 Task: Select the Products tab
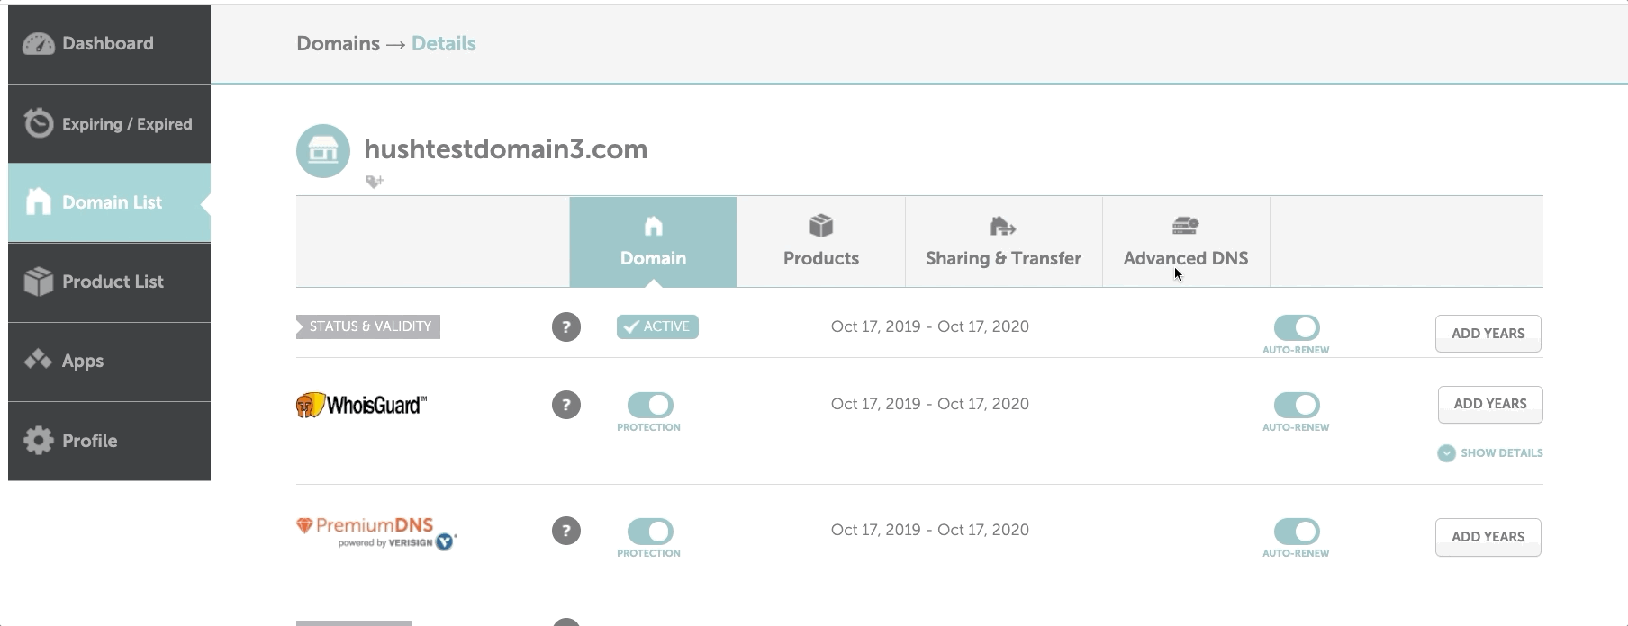pyautogui.click(x=820, y=242)
